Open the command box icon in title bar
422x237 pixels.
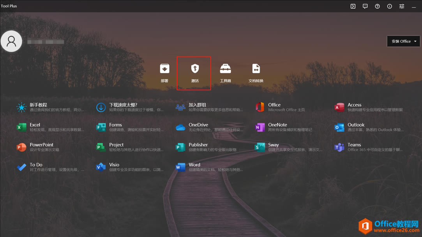coord(353,6)
